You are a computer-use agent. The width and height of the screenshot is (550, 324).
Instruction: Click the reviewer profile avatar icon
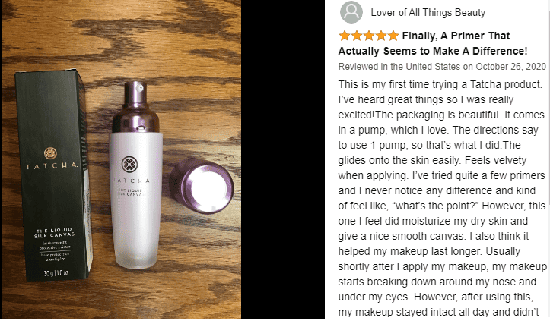[351, 12]
